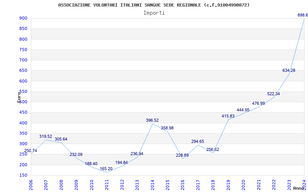Click the 232.09 data label
This screenshot has height=192, width=308.
(76, 154)
